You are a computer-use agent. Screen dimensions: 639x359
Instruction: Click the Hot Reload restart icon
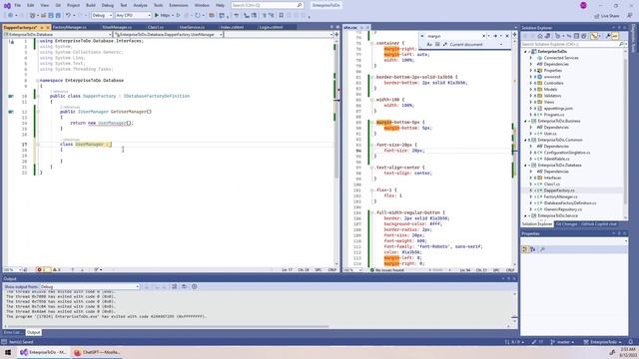click(198, 16)
